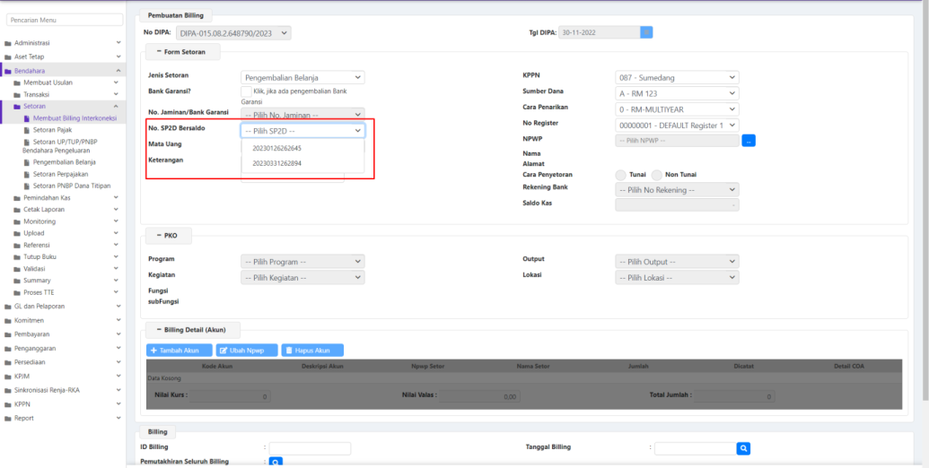Open the KPPN 087 - Sumedang dropdown

pyautogui.click(x=677, y=78)
